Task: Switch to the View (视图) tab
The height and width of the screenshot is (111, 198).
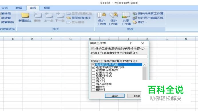Action: point(47,8)
